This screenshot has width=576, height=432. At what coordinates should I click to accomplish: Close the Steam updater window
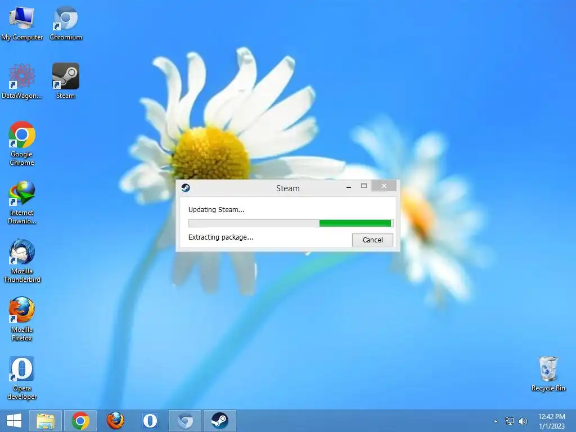[x=384, y=186]
